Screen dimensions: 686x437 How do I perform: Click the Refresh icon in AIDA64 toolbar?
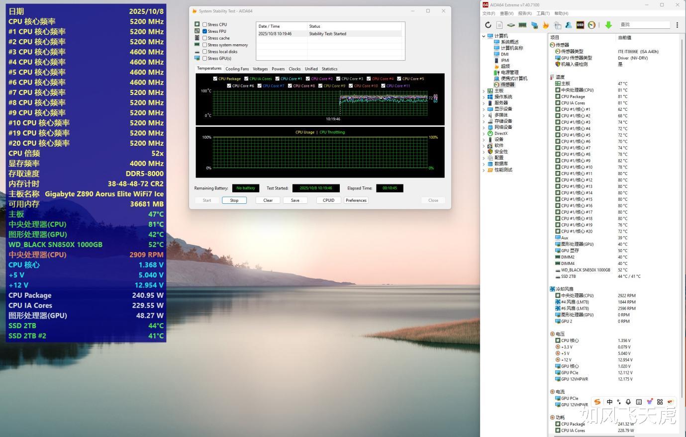488,25
